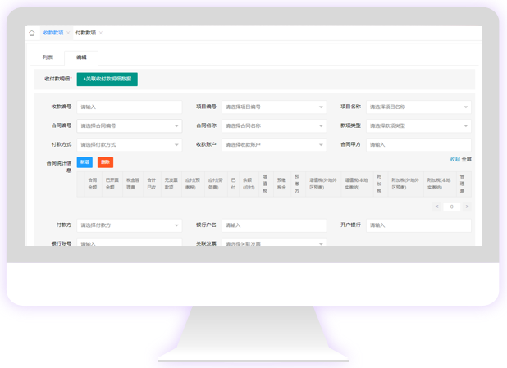
Task: Click the 全屏 fullscreen link
Action: (467, 159)
